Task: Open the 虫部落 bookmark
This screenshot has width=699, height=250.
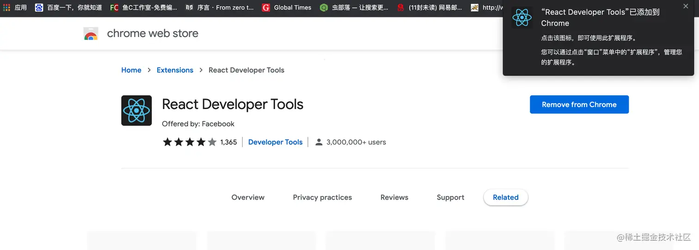Action: (354, 7)
